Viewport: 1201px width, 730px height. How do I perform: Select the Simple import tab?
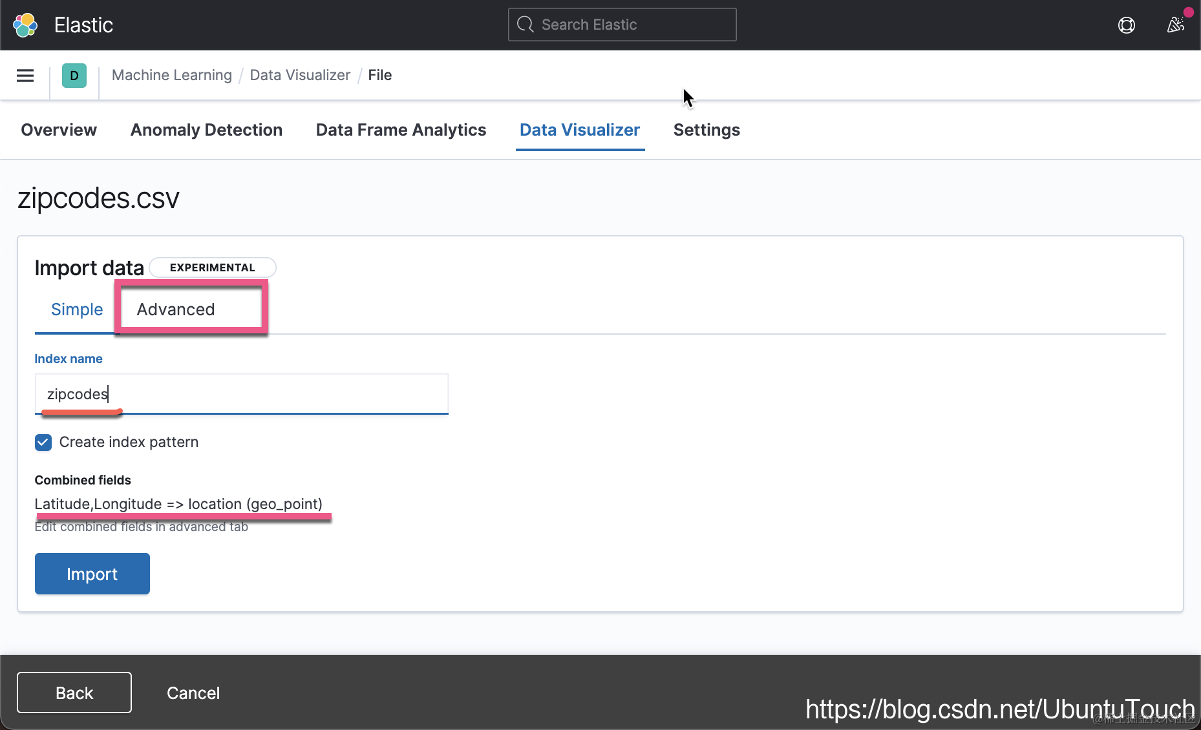77,309
